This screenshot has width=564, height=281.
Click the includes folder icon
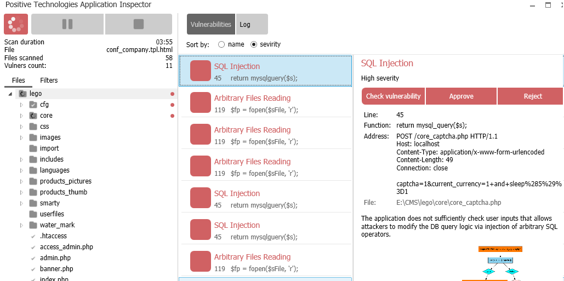[x=33, y=159]
